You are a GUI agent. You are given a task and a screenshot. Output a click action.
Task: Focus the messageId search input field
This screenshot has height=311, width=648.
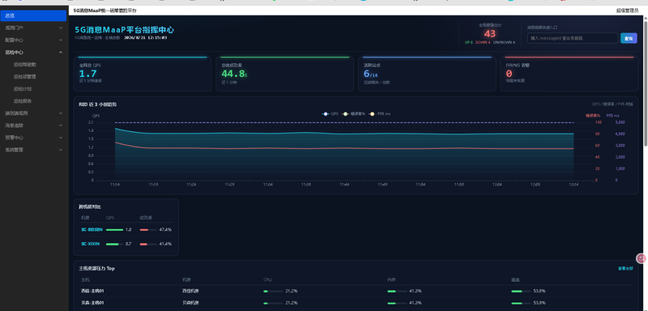[x=573, y=38]
